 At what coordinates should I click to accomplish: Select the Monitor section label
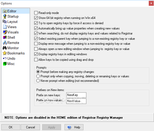pyautogui.click(x=13, y=48)
